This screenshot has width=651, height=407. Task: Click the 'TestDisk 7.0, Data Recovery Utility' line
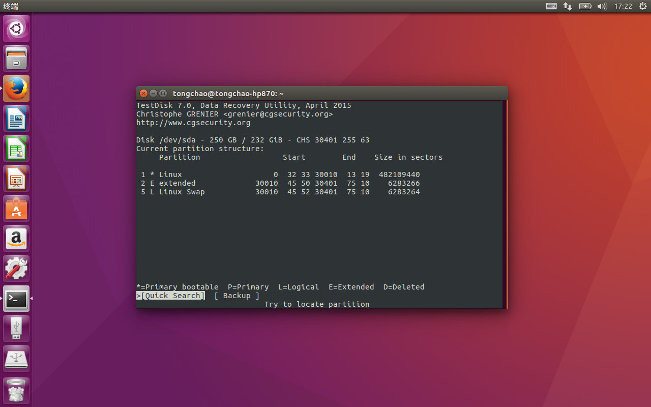244,105
